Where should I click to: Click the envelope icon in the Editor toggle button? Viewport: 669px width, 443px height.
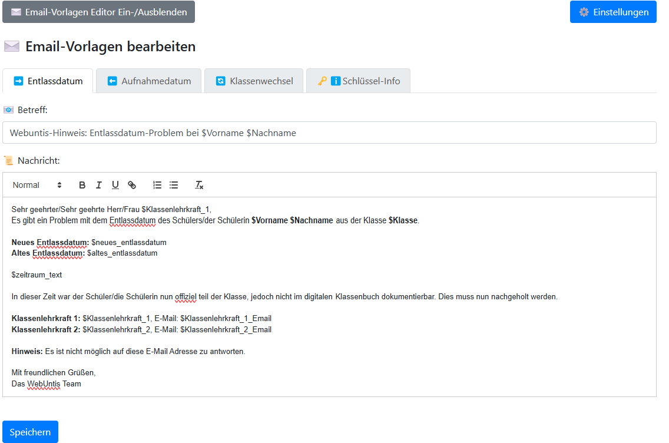click(16, 12)
